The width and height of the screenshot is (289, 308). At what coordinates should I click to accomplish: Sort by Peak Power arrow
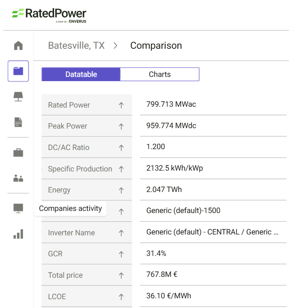tap(121, 126)
